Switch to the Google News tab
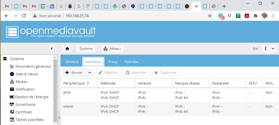The image size is (279, 125). click(x=52, y=7)
